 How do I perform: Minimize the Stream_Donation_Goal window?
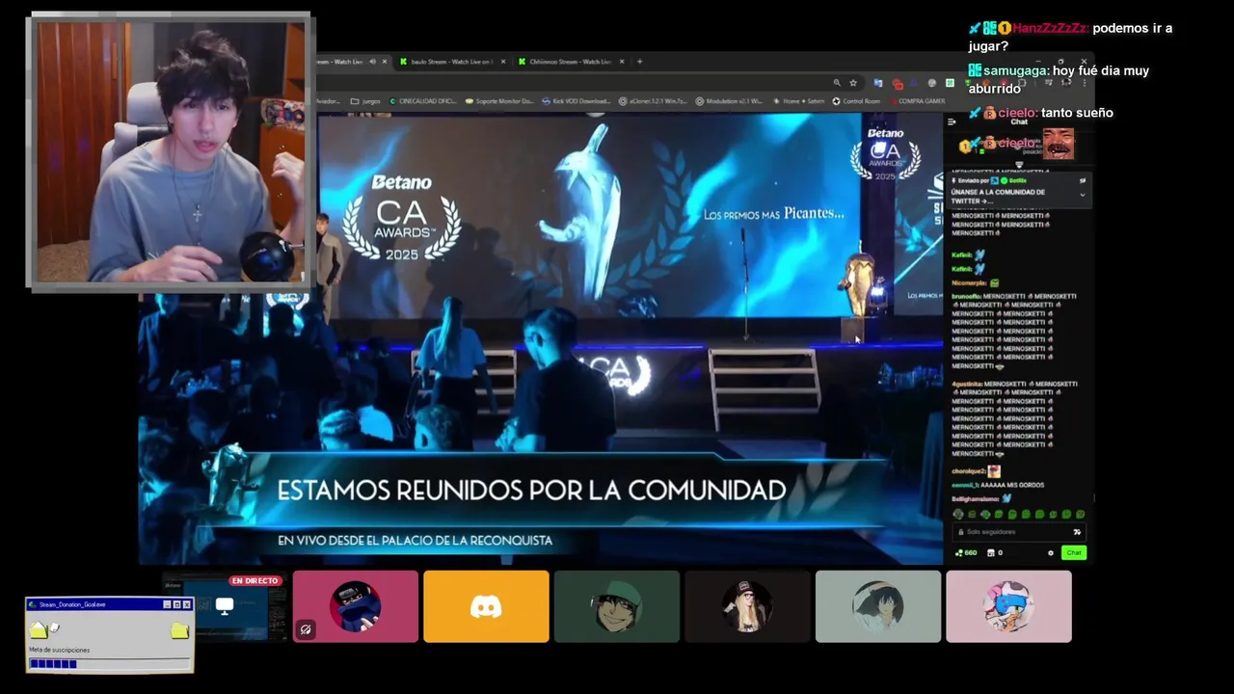pyautogui.click(x=167, y=604)
